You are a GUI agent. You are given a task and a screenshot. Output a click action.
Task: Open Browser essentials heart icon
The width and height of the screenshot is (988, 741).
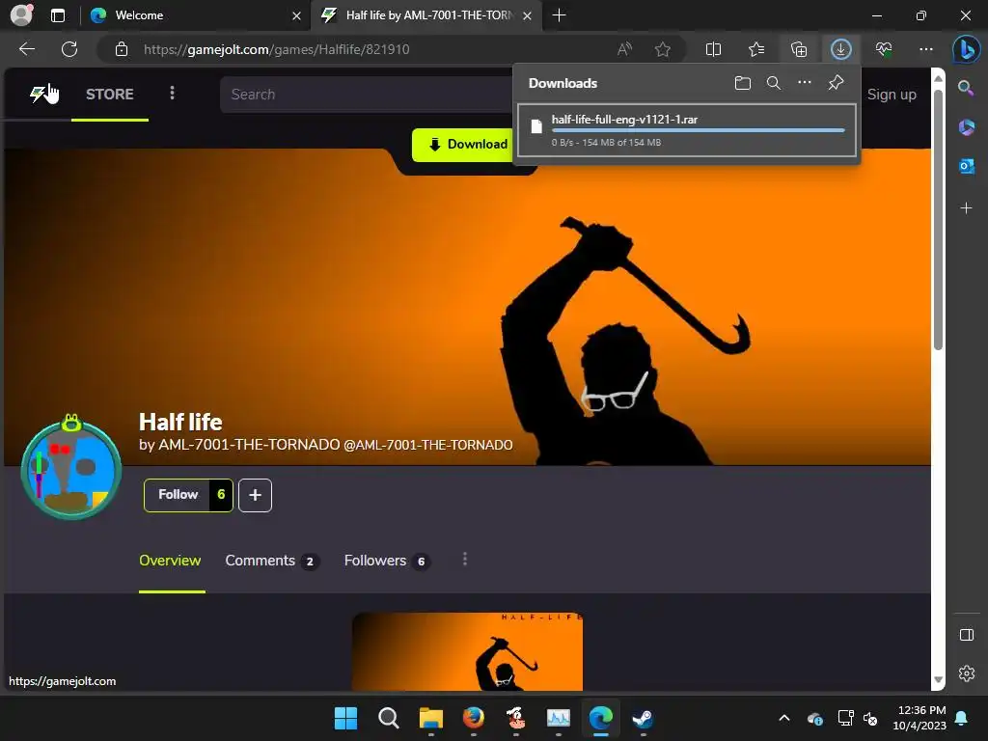click(884, 49)
